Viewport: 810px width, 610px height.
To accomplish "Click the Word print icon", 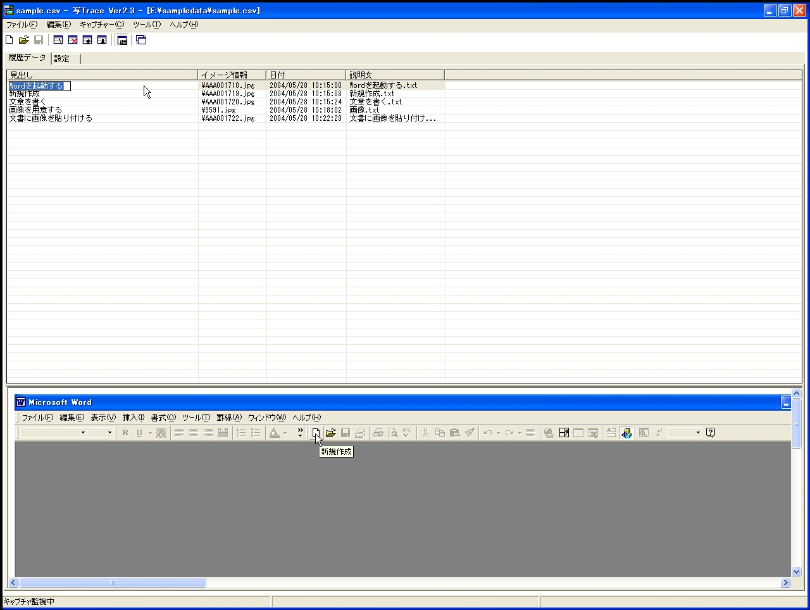I will coord(378,433).
